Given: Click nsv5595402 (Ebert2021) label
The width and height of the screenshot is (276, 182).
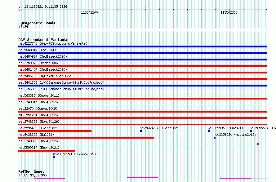Looking at the screenshot, I should coord(39,128).
